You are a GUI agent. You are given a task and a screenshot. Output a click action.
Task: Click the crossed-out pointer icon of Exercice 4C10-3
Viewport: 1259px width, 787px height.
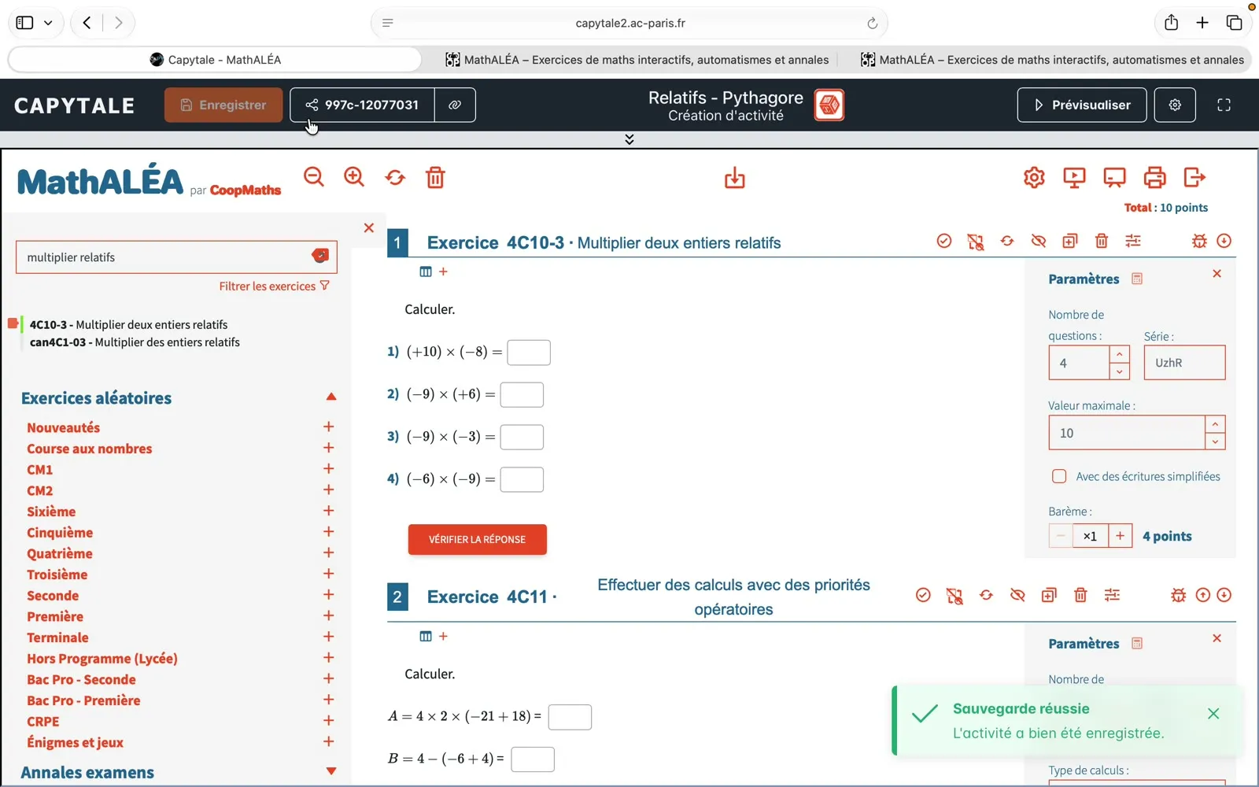976,242
